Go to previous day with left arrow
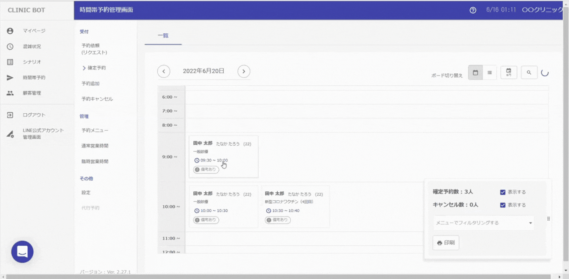569x279 pixels. pyautogui.click(x=164, y=72)
